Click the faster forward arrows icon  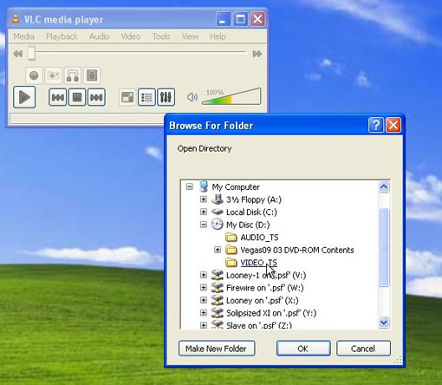point(257,54)
